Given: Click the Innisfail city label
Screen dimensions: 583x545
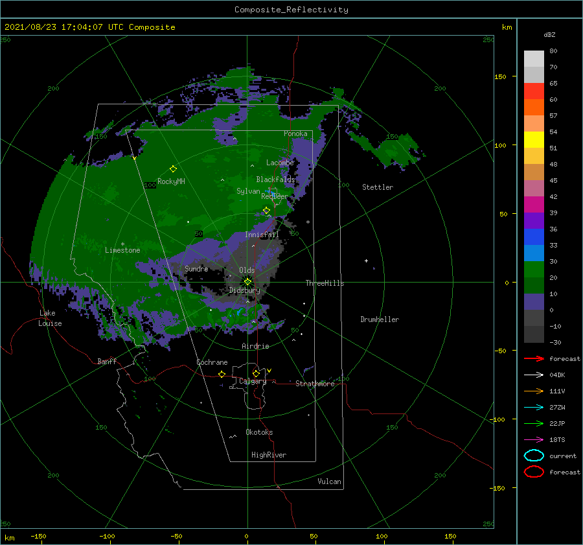Looking at the screenshot, I should pyautogui.click(x=262, y=235).
